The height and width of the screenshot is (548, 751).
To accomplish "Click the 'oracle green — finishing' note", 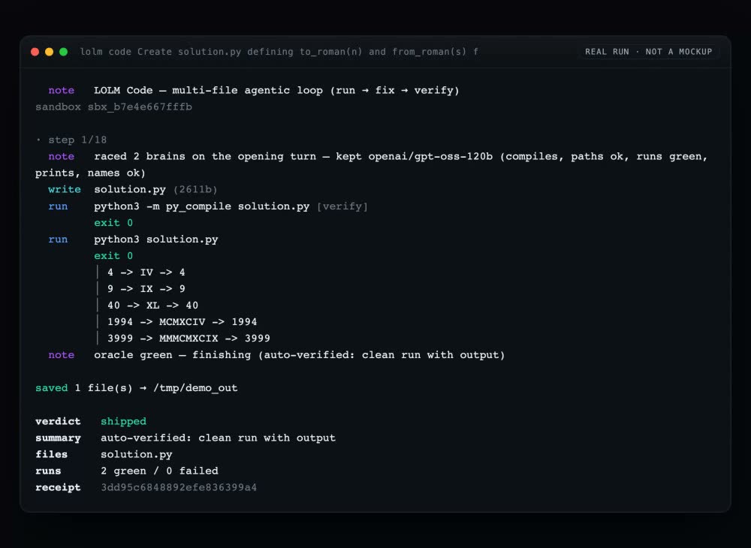I will (x=300, y=355).
